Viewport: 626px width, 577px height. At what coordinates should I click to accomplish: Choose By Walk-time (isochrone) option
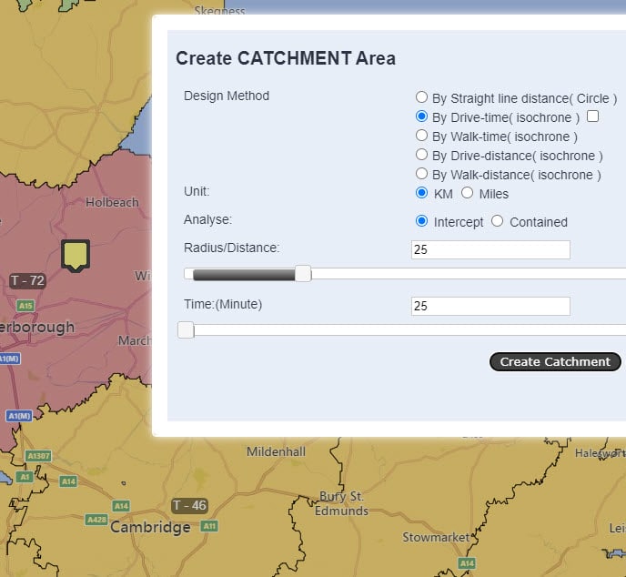(x=421, y=136)
